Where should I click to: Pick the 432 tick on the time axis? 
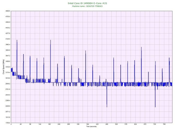coord(97,124)
